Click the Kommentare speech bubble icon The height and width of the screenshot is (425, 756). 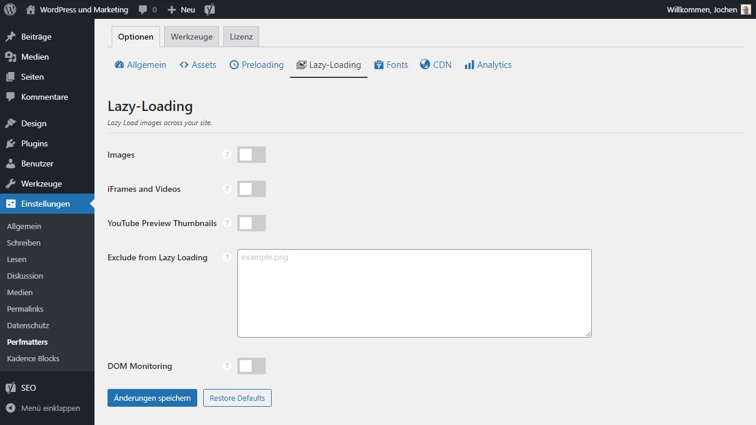click(11, 97)
